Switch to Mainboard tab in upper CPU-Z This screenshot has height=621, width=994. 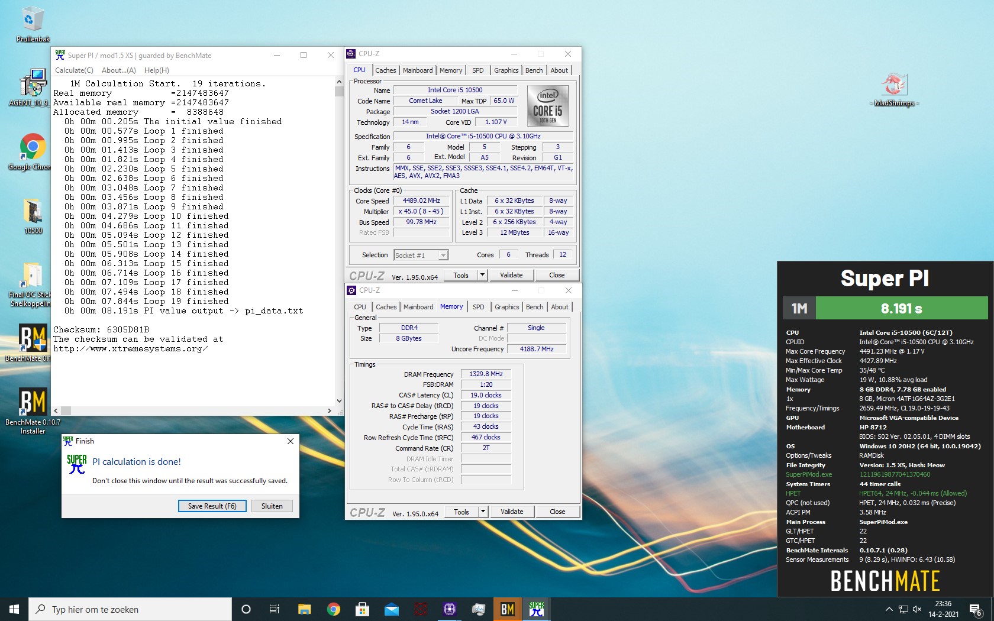(x=418, y=70)
